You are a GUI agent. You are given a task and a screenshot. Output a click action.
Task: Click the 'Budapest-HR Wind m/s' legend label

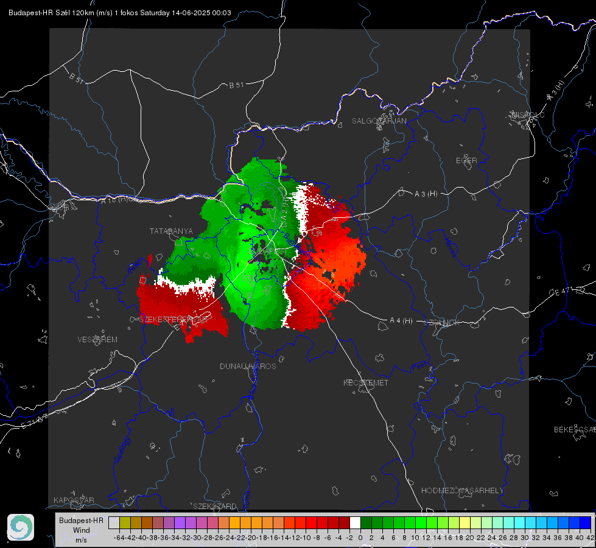click(x=82, y=530)
